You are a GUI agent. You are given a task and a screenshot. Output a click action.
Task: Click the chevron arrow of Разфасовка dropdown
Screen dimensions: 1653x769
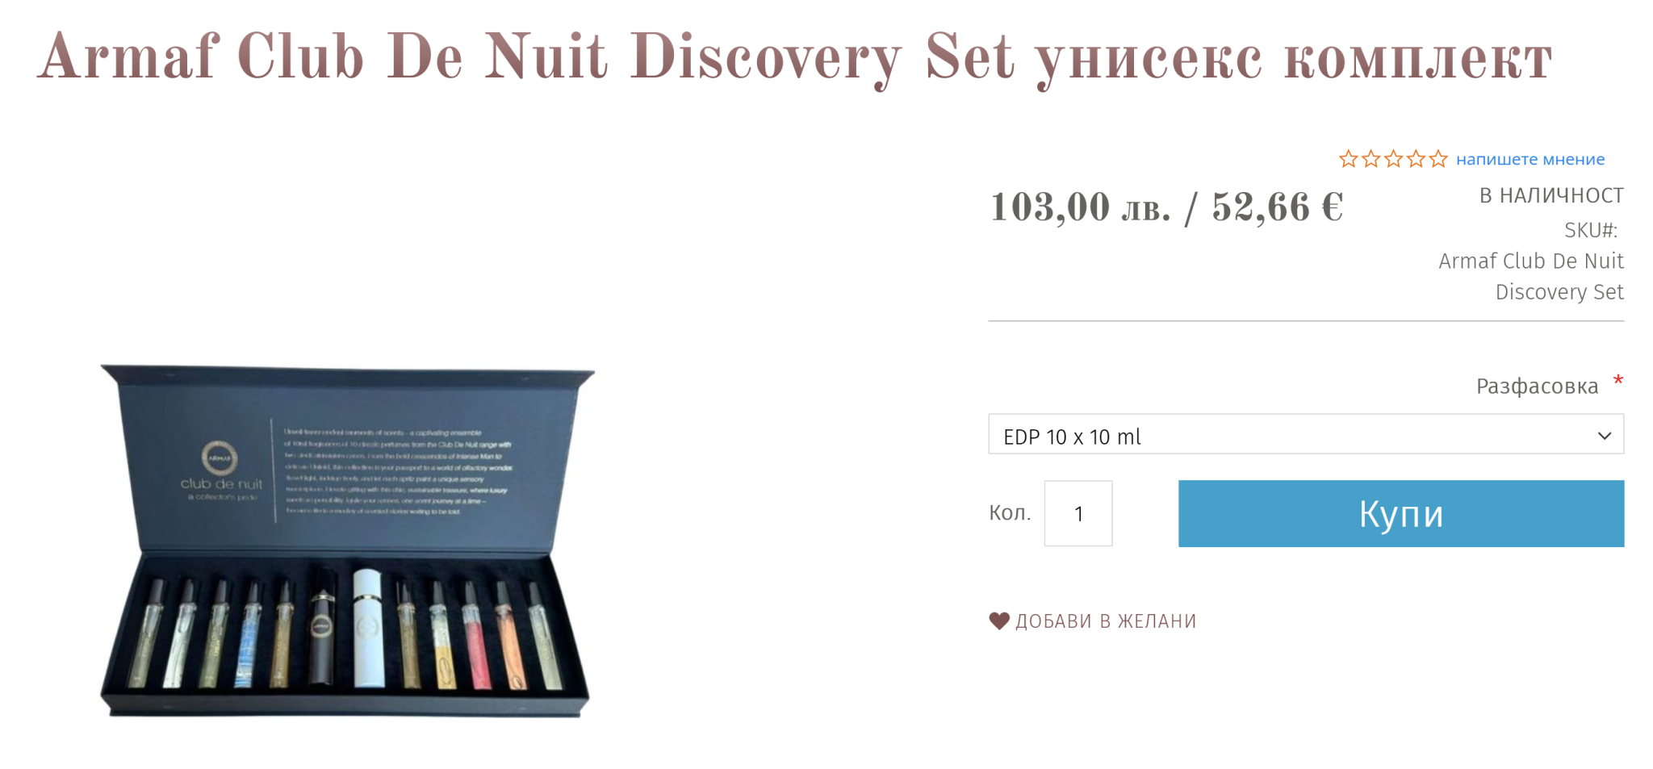[x=1604, y=436]
